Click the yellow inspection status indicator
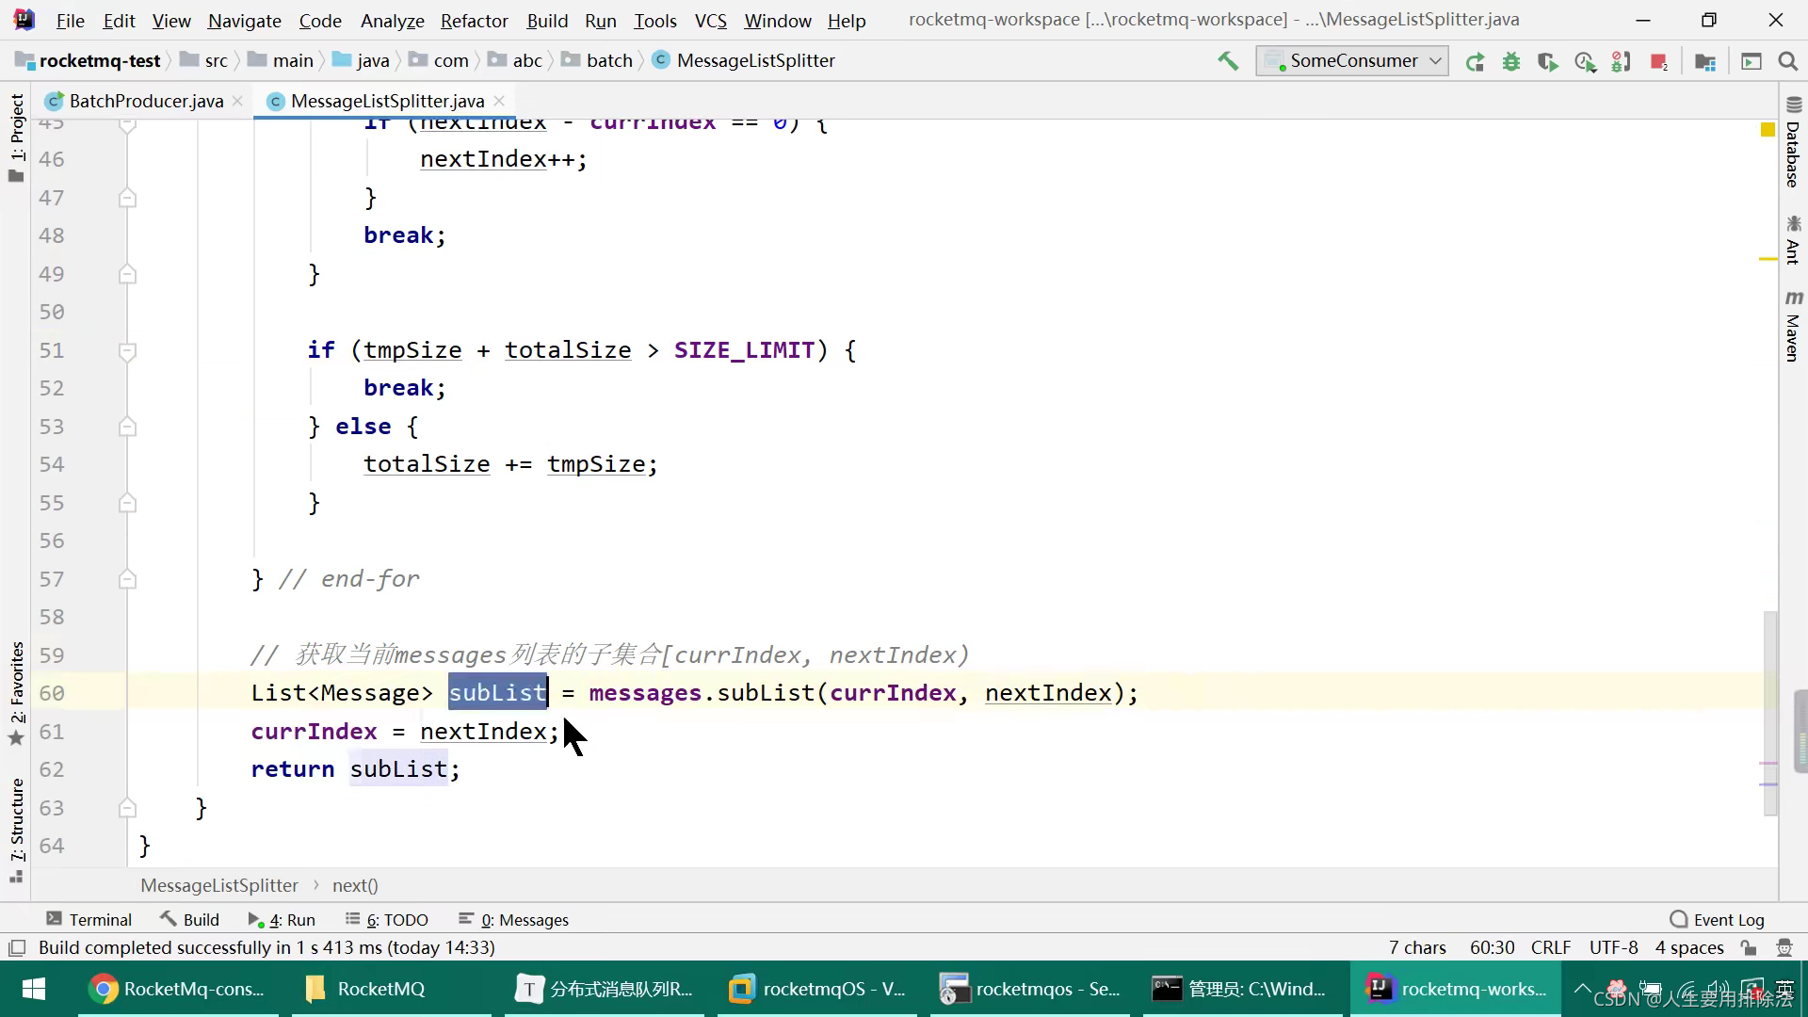1808x1017 pixels. tap(1768, 129)
